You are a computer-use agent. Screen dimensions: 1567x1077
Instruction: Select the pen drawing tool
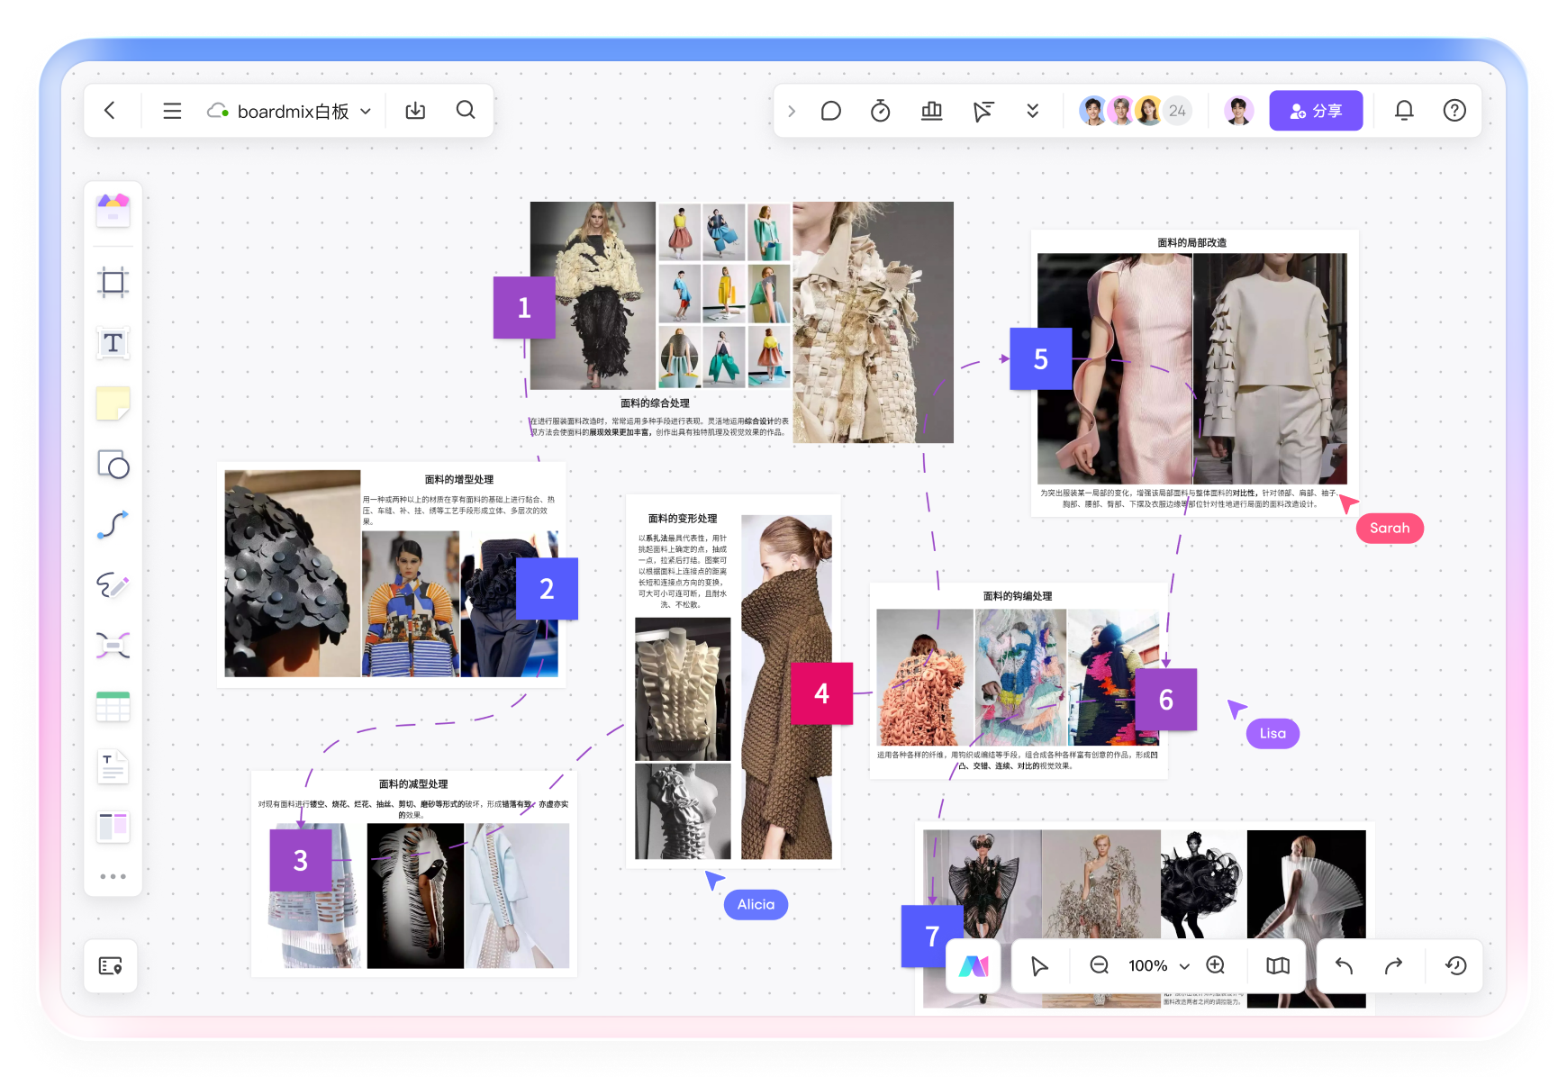113,585
